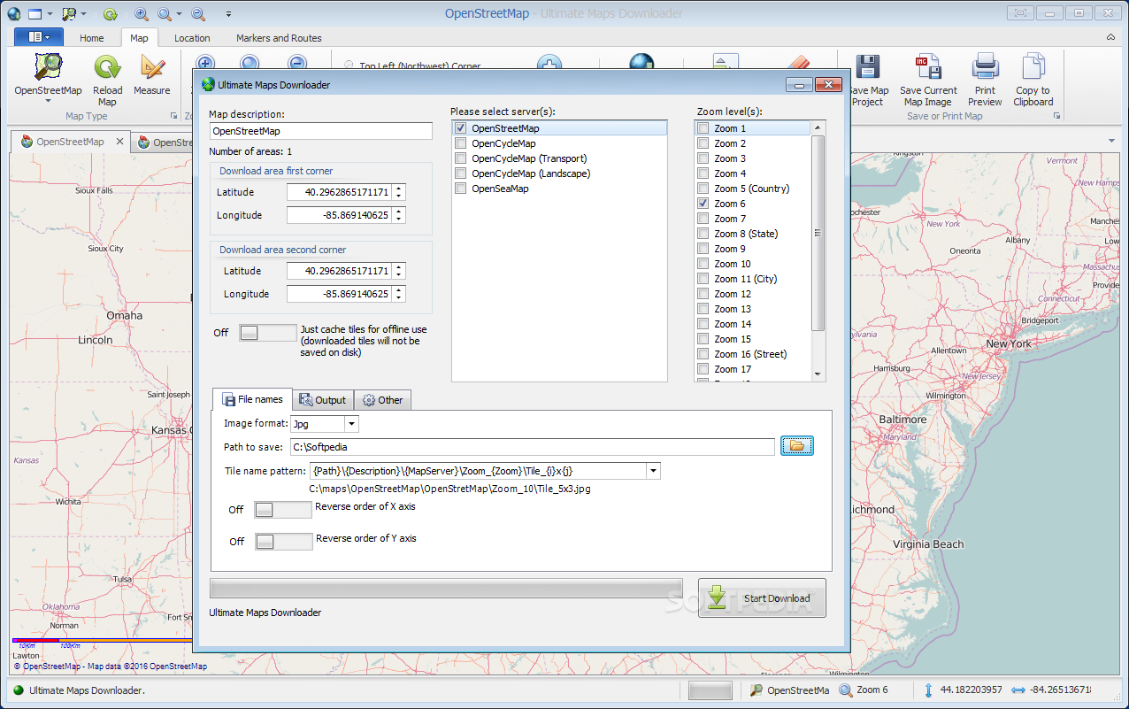Viewport: 1129px width, 709px height.
Task: Expand the Save or Print Map group launcher
Action: [x=1056, y=116]
